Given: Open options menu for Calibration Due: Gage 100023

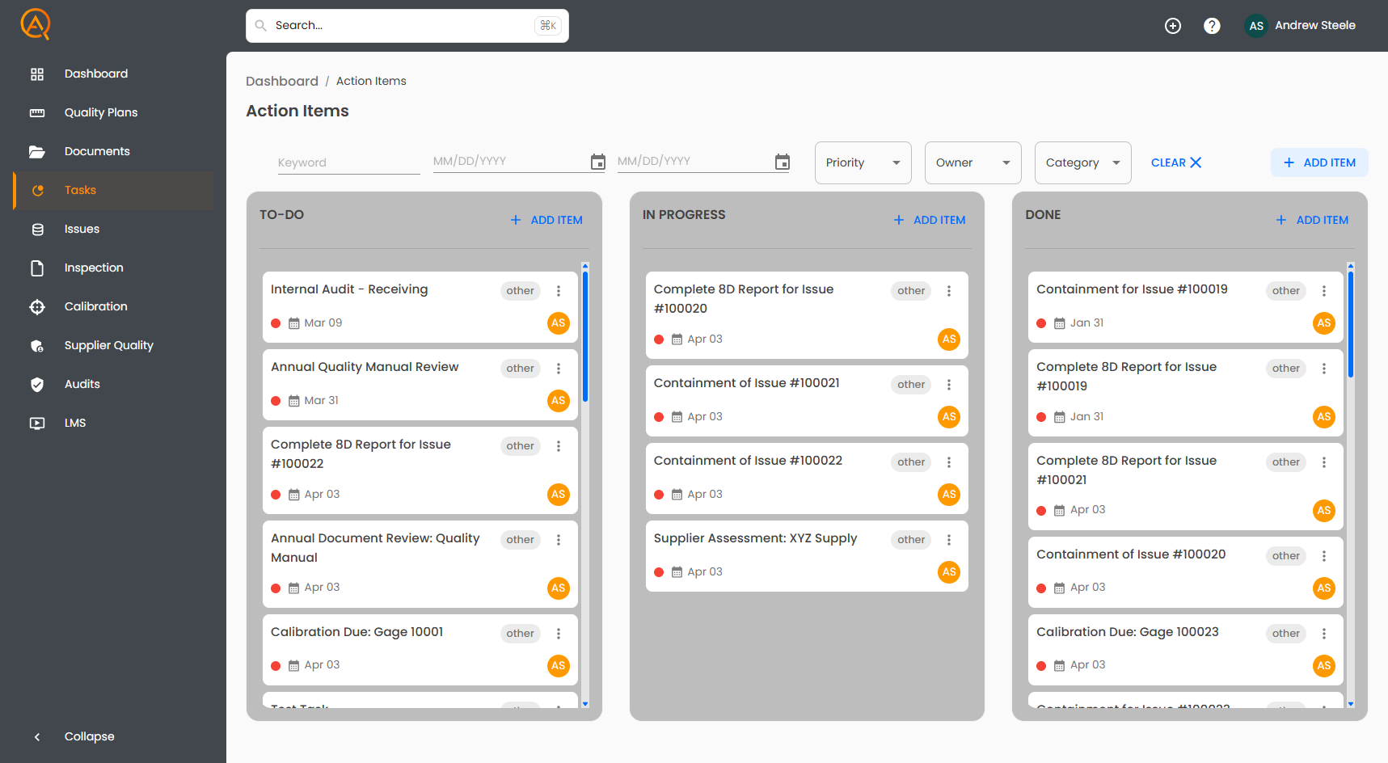Looking at the screenshot, I should [x=1324, y=634].
